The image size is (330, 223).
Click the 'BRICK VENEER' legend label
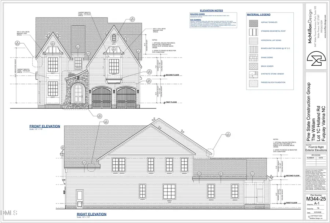click(x=267, y=66)
